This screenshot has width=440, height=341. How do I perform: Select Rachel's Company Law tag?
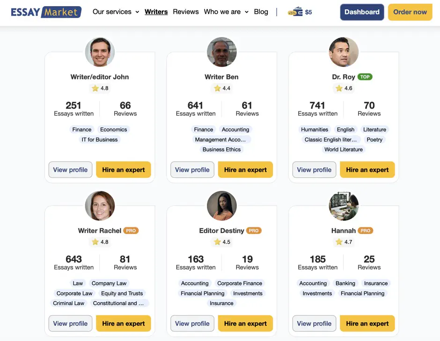(109, 283)
